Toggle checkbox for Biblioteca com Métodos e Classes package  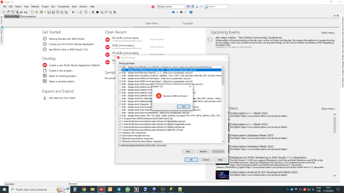pos(120,67)
